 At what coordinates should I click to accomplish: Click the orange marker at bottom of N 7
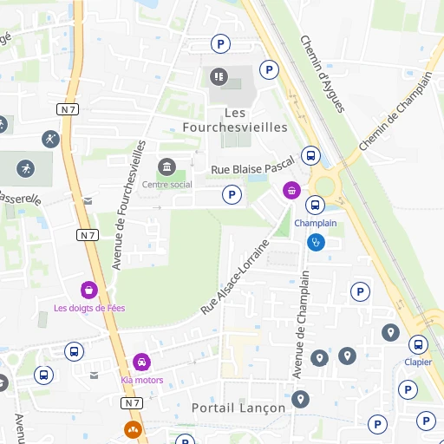pos(133,429)
